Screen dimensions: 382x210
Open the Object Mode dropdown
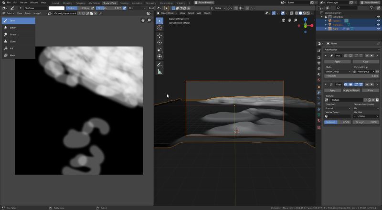[x=167, y=13]
